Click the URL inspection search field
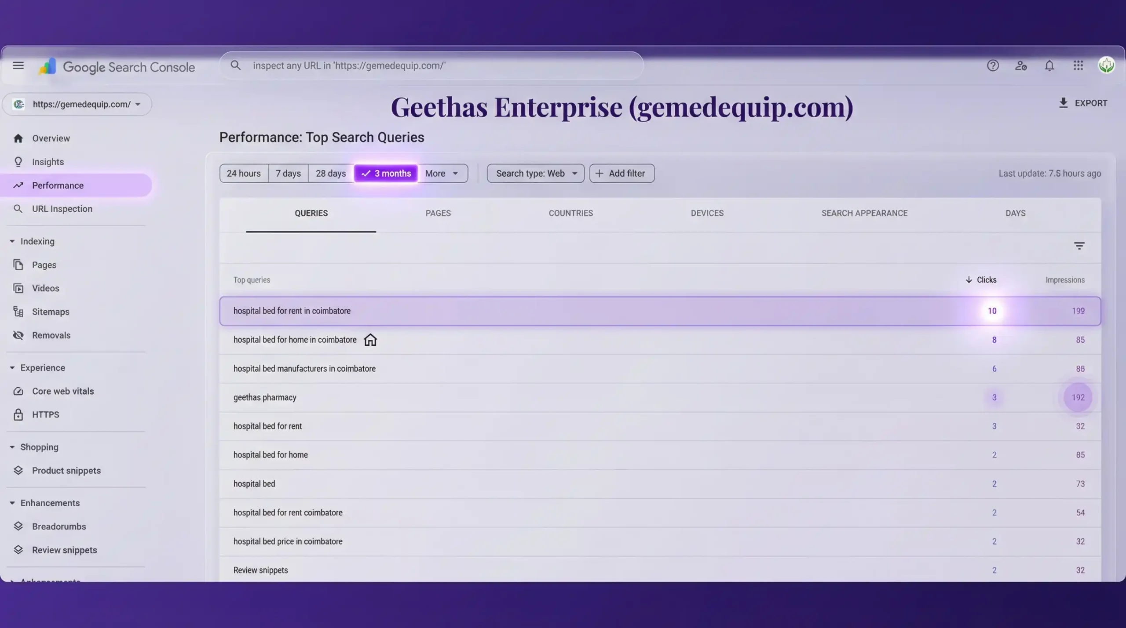 pos(431,65)
